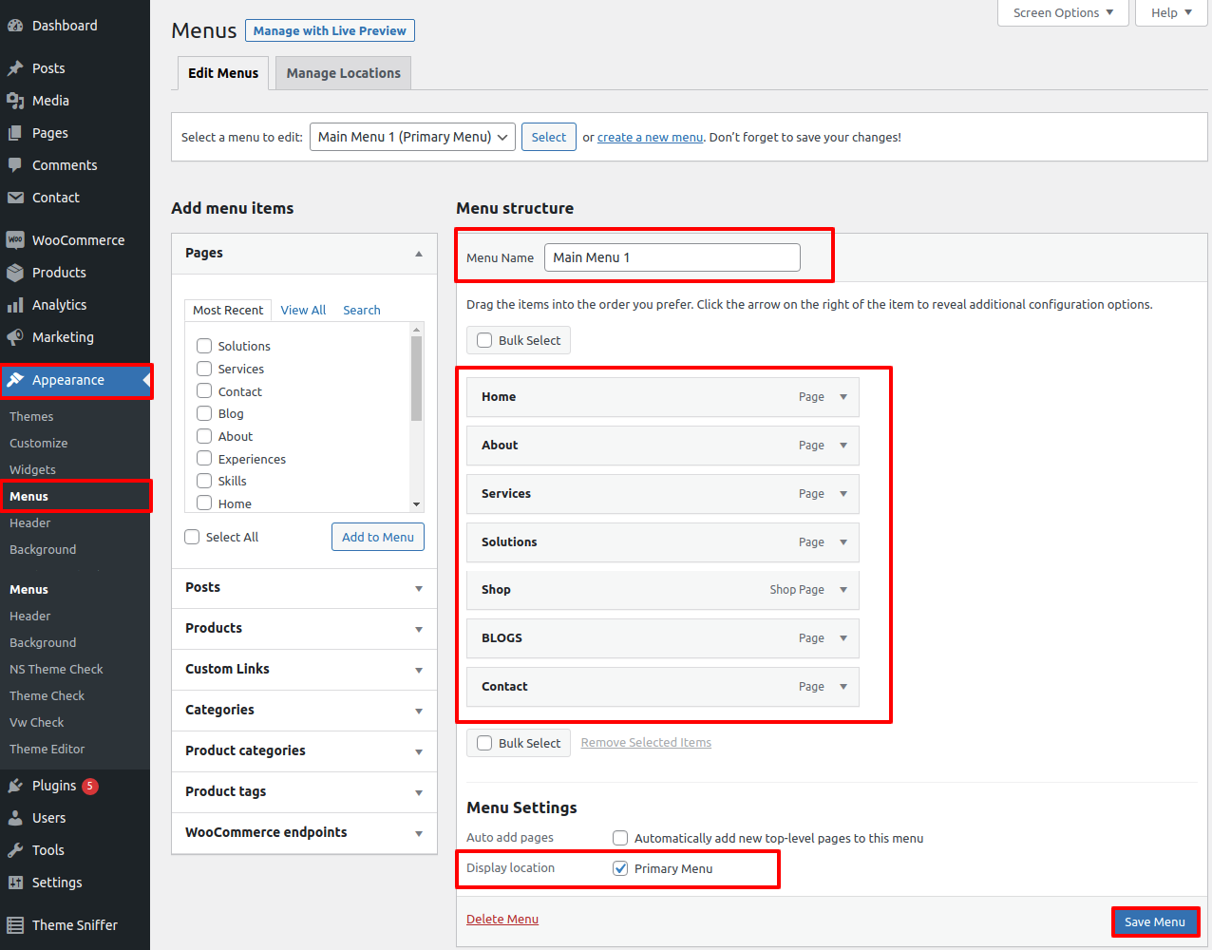Open the menu selection dropdown
The width and height of the screenshot is (1212, 950).
[412, 137]
